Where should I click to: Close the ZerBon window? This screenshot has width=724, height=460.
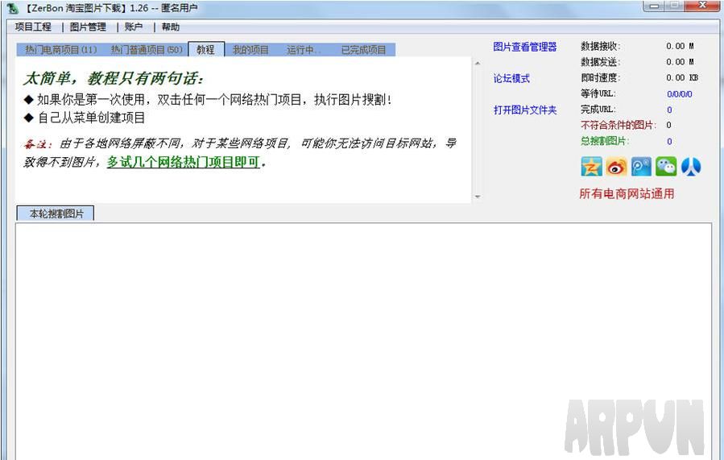coord(701,6)
